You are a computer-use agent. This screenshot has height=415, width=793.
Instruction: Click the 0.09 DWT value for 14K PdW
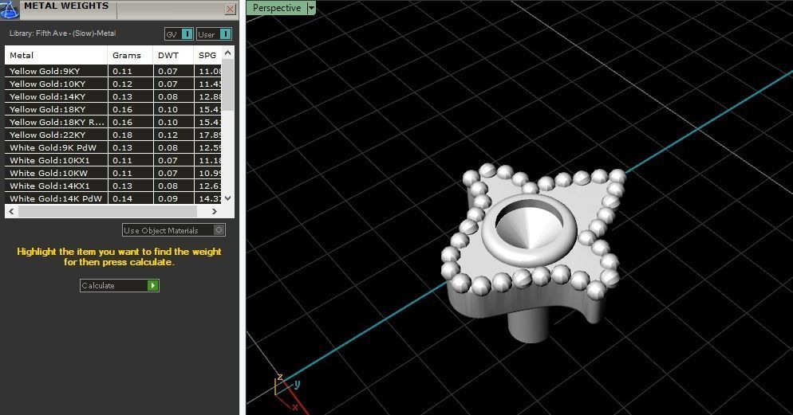coord(168,198)
